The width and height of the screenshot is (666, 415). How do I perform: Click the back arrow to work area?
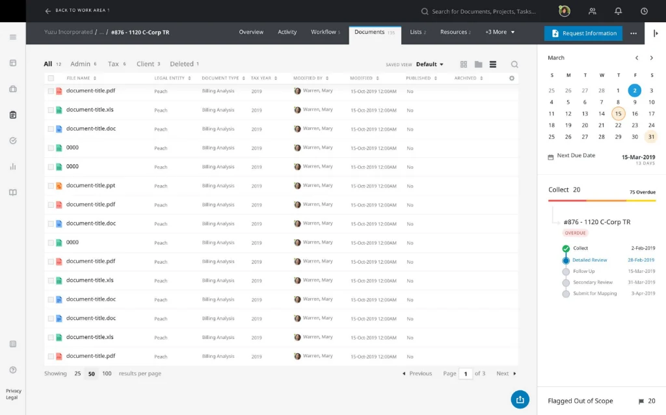point(47,10)
